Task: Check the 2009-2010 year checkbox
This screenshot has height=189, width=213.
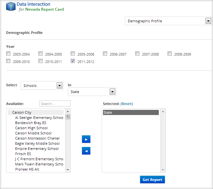Action: (8, 61)
